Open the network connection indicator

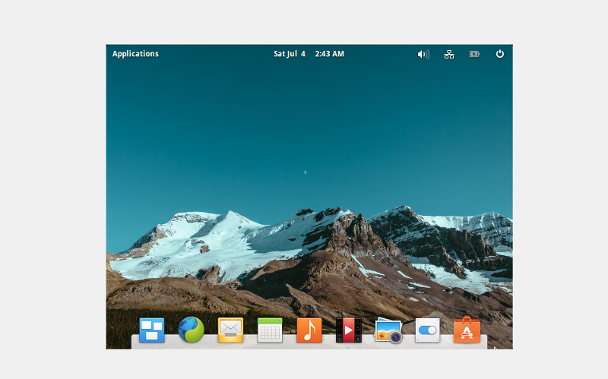[x=449, y=54]
